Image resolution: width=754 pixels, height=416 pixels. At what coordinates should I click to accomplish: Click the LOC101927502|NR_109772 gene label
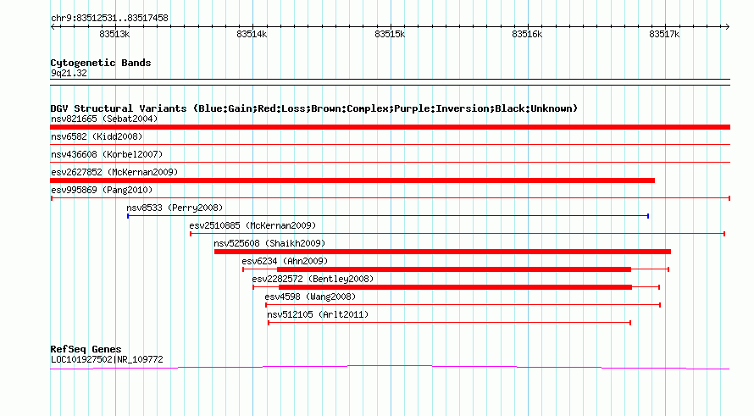[107, 360]
